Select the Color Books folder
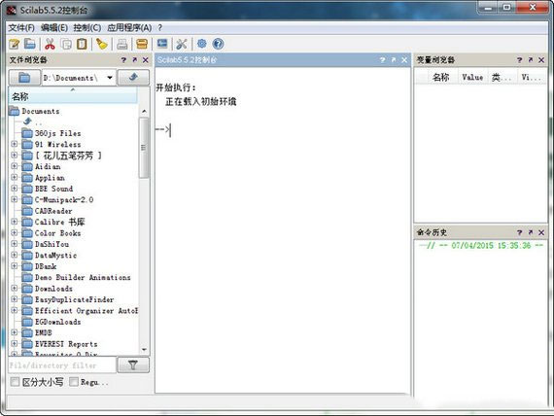Viewport: 554px width, 416px height. [x=52, y=233]
